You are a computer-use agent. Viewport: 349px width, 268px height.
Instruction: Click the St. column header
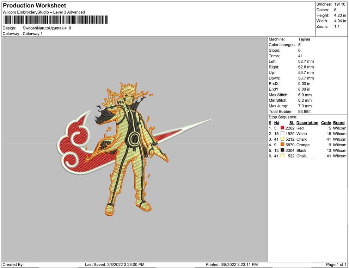coord(292,123)
